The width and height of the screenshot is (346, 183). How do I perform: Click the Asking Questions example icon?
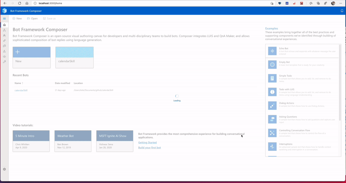point(272,119)
